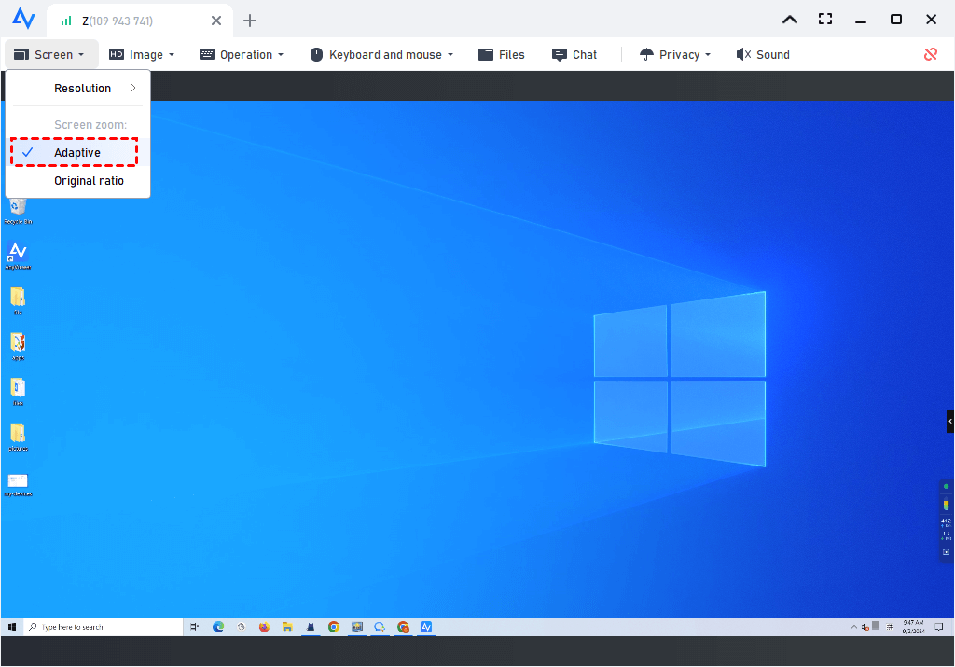
Task: Expand the Privacy dropdown
Action: pos(675,54)
